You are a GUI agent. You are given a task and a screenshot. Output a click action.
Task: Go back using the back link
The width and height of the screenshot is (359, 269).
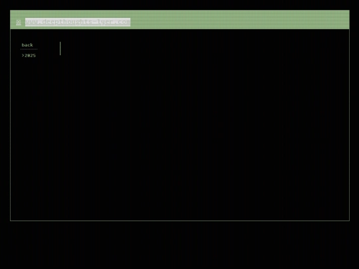(x=27, y=45)
